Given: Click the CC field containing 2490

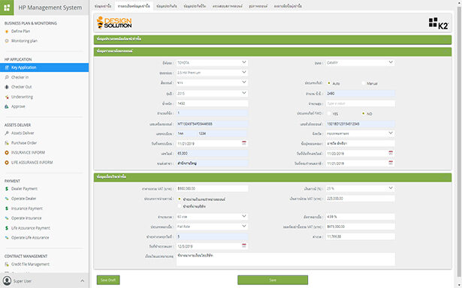Looking at the screenshot, I should pos(360,93).
